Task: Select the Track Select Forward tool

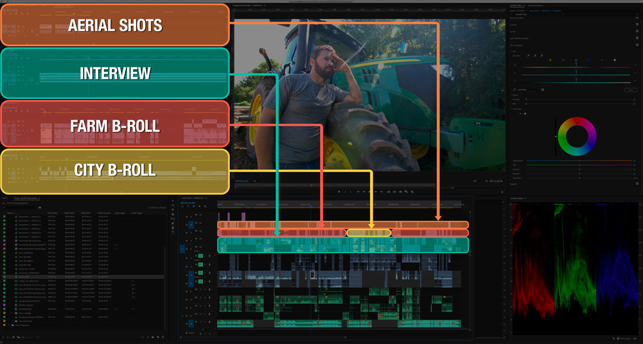Action: tap(173, 205)
